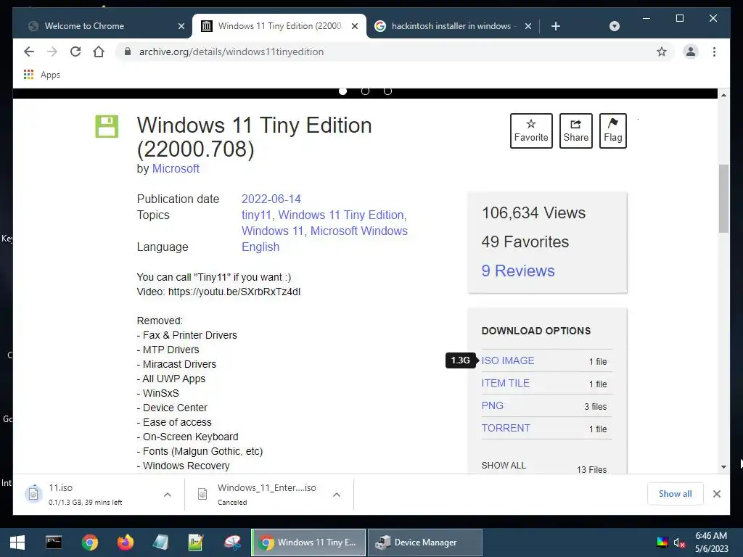Click the Favorite button
Image resolution: width=743 pixels, height=557 pixels.
pos(531,131)
